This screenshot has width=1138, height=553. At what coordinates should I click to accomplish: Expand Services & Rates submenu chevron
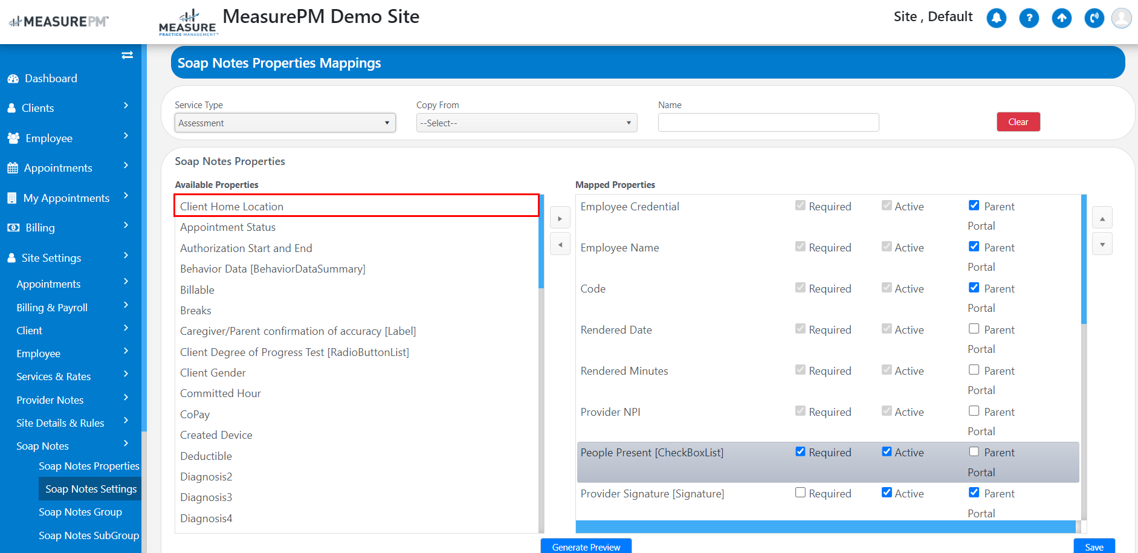[126, 374]
